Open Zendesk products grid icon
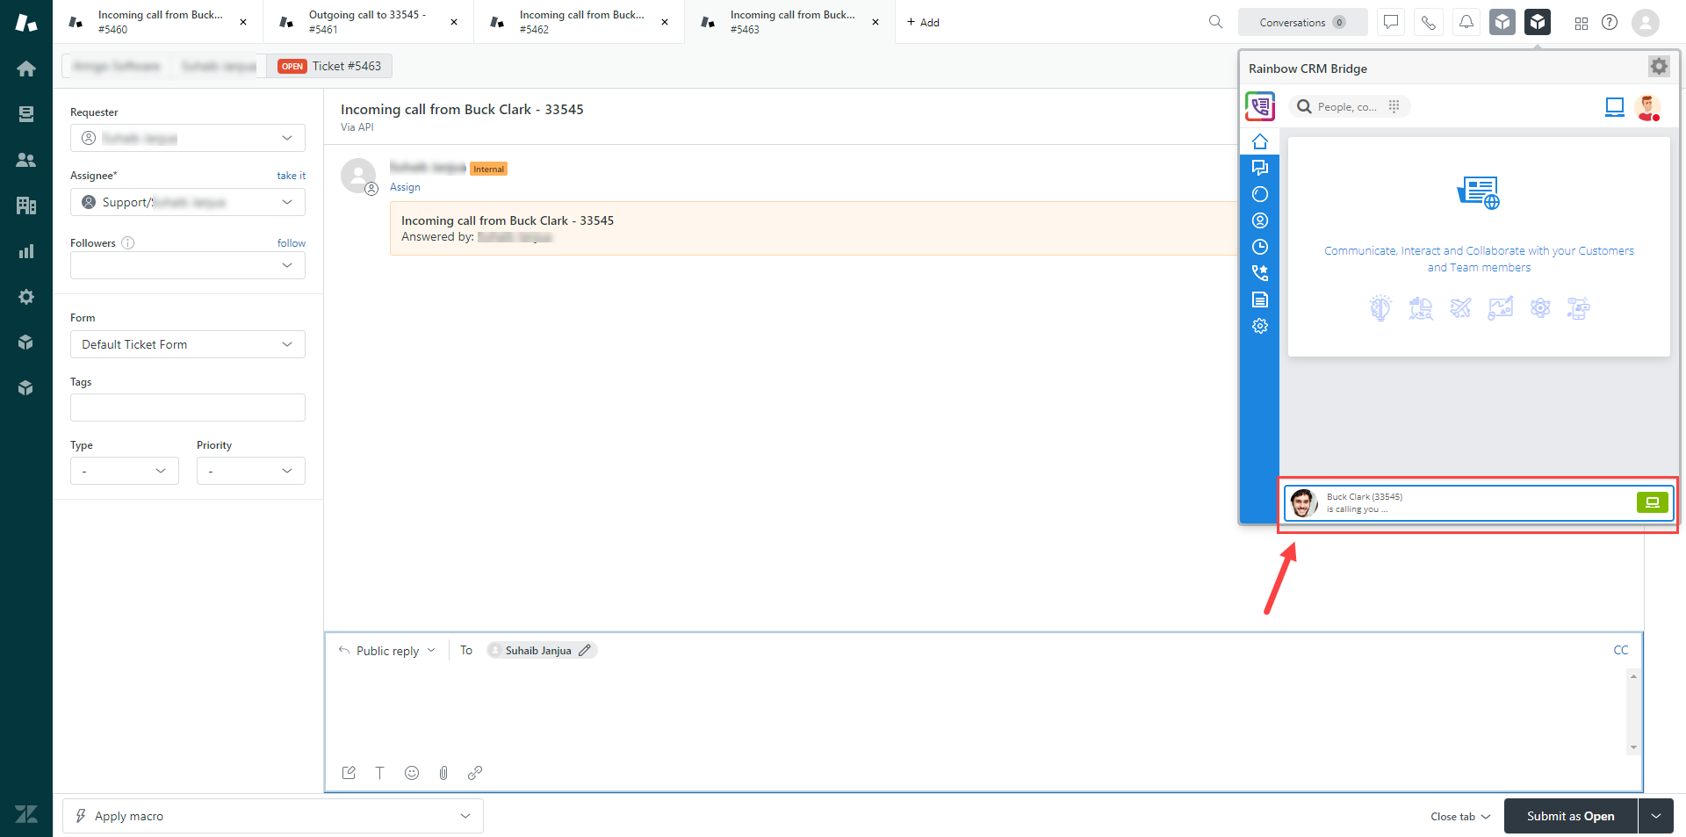 [1582, 23]
